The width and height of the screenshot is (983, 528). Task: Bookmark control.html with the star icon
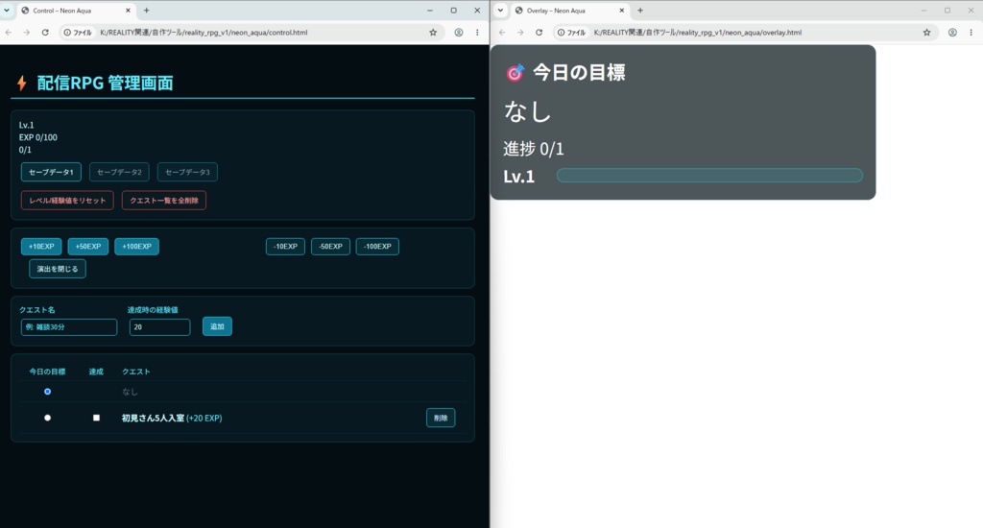(433, 33)
